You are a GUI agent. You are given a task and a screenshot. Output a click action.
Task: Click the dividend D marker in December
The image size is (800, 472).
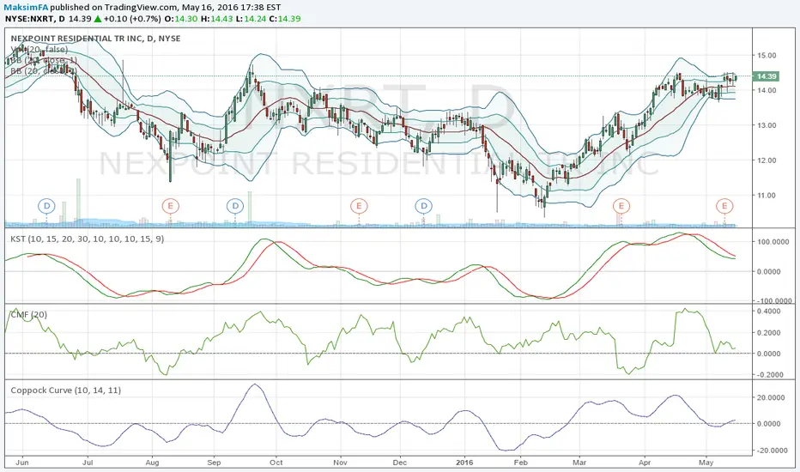point(423,206)
